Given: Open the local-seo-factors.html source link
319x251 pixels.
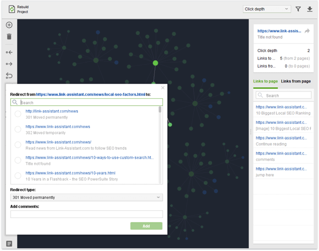Looking at the screenshot, I should click(91, 94).
